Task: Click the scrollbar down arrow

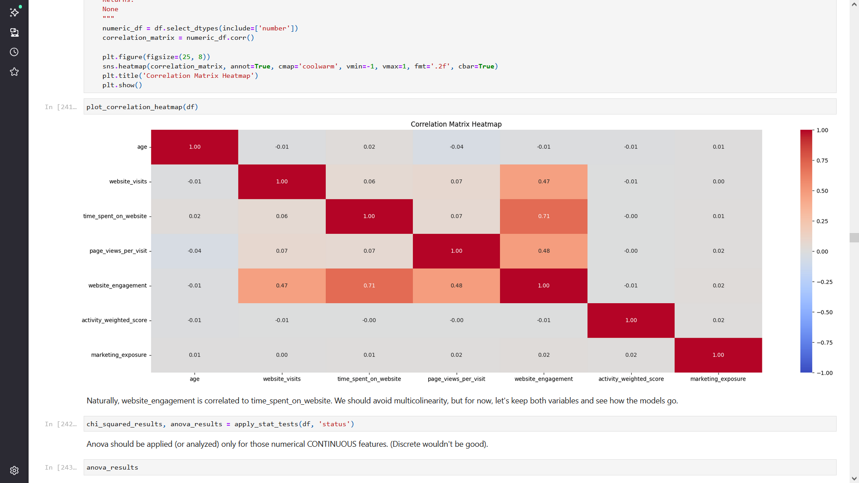Action: pos(854,479)
